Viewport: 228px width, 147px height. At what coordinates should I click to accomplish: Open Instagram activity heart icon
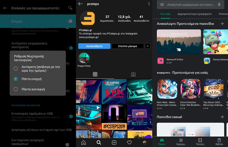pos(130,142)
